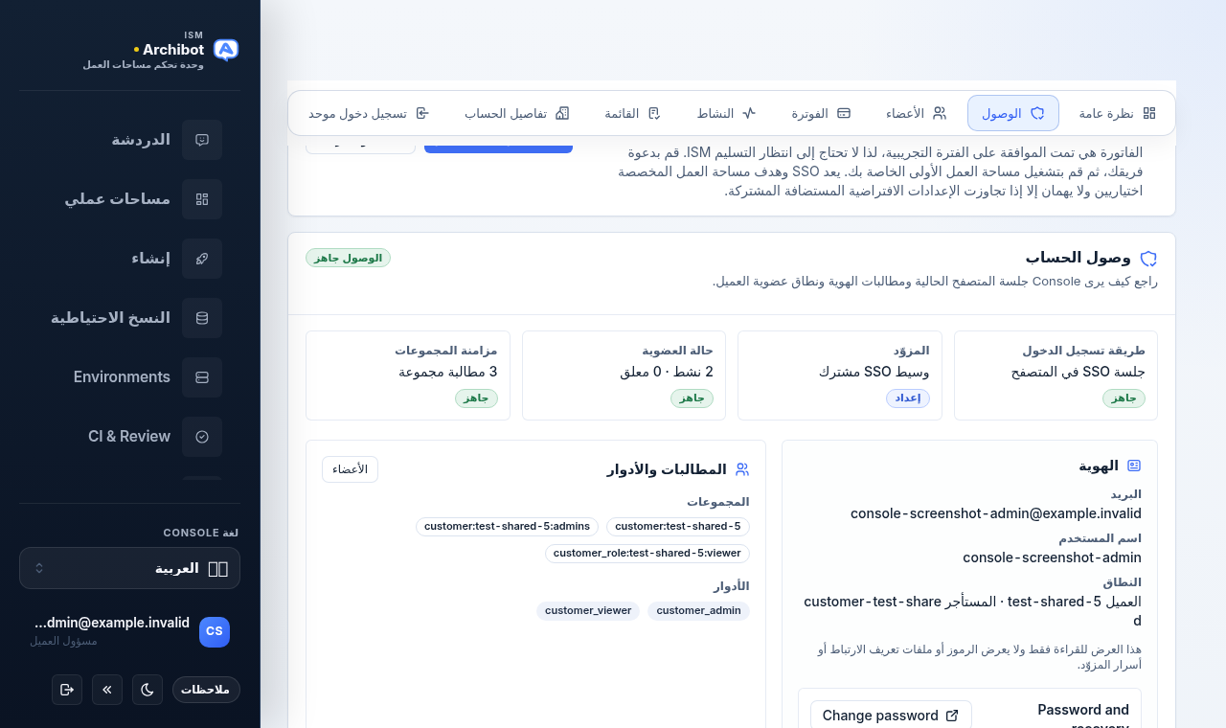Viewport: 1226px width, 728px height.
Task: Click the credit card icon on الفوترة tab
Action: point(844,113)
